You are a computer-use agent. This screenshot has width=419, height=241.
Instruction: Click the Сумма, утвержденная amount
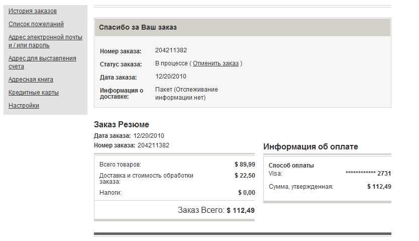379,187
